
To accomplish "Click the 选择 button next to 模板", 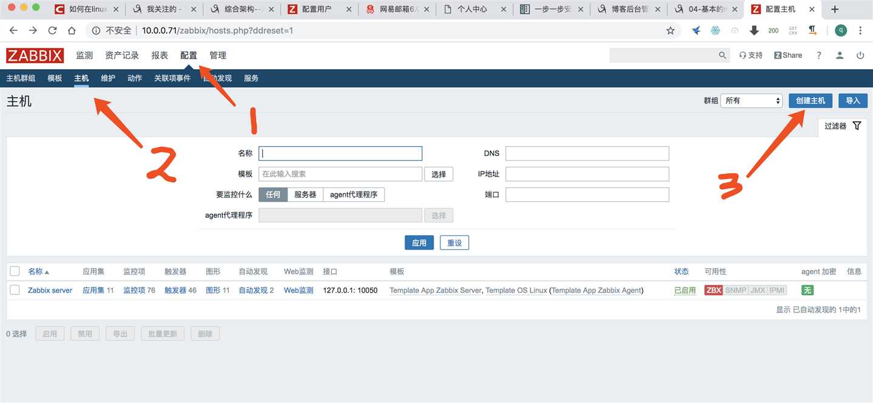I will (439, 174).
